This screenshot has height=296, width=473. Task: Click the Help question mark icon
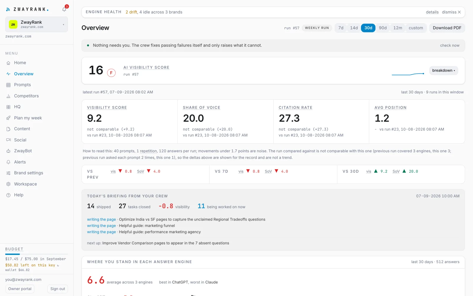tap(8, 195)
